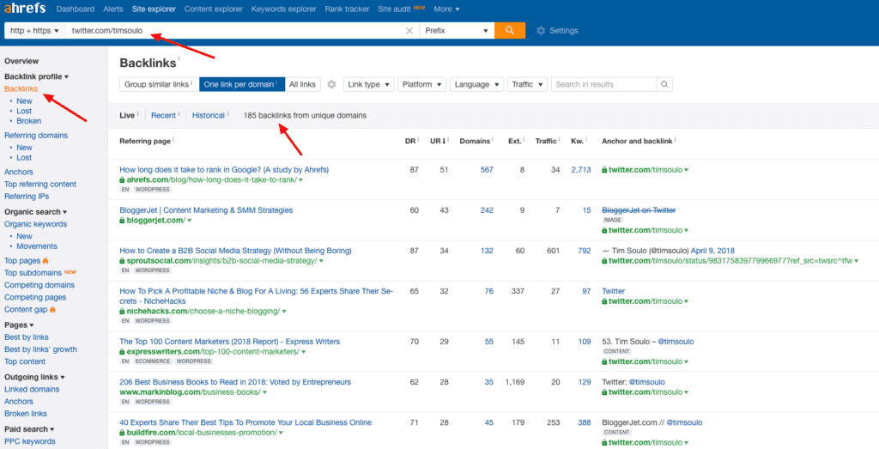Open Referring IPs in sidebar

pyautogui.click(x=27, y=197)
